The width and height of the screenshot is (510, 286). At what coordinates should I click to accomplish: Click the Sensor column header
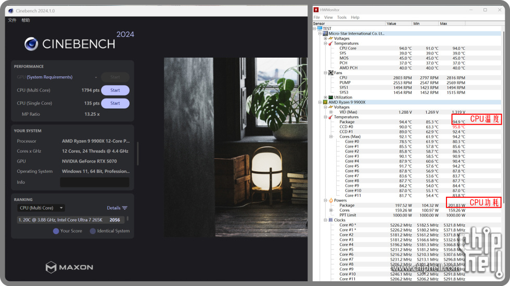pyautogui.click(x=349, y=23)
